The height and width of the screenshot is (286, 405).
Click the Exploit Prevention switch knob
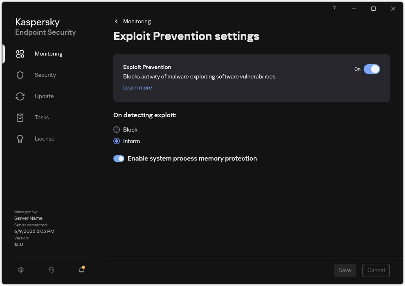[x=375, y=69]
